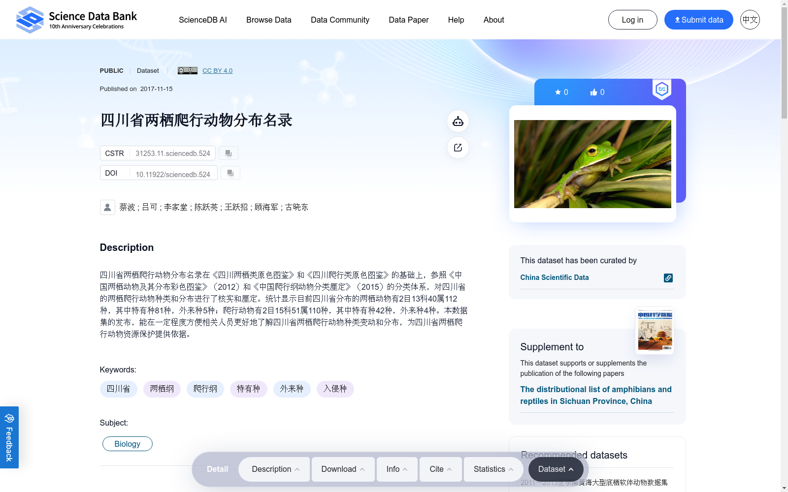Expand the Description section selector
The height and width of the screenshot is (492, 788).
point(274,469)
